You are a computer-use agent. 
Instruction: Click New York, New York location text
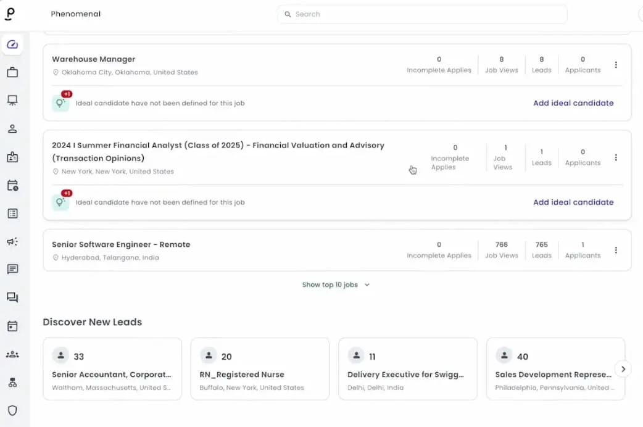coord(118,172)
